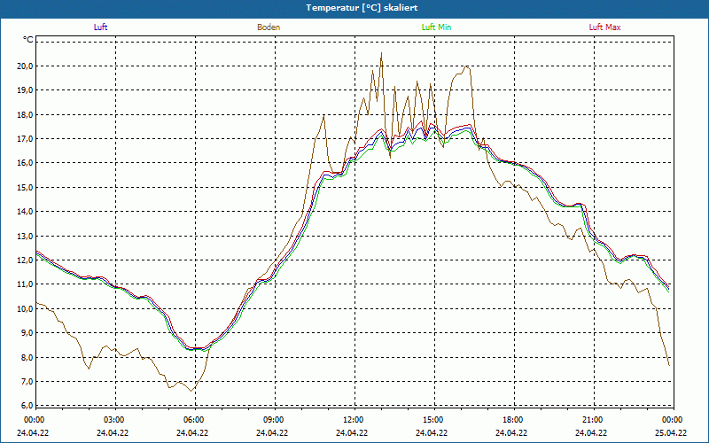Click the 03:00 time axis label
The height and width of the screenshot is (443, 709).
pyautogui.click(x=115, y=420)
